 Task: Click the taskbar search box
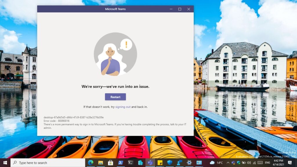click(48, 163)
